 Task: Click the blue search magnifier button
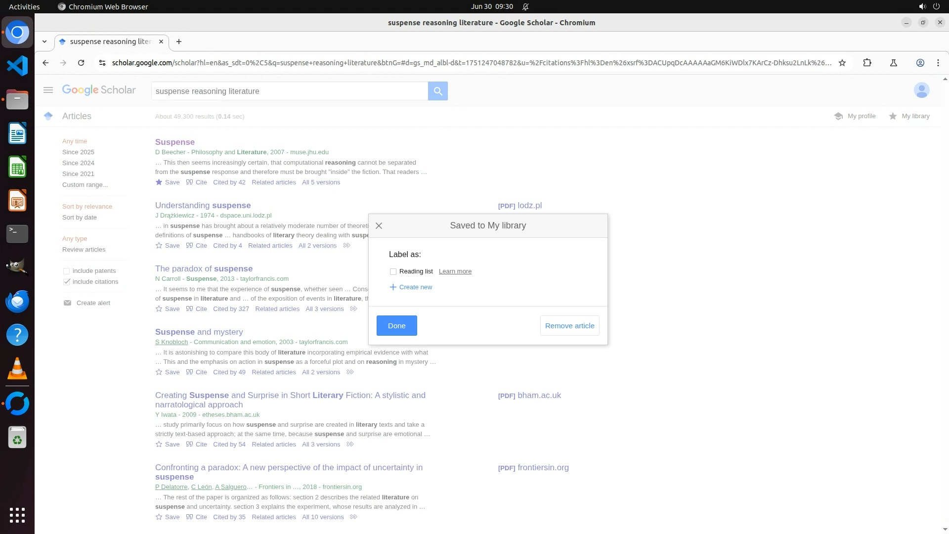(437, 91)
